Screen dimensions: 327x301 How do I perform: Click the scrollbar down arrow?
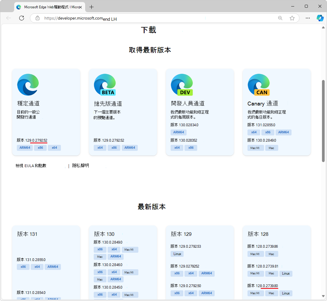tap(323, 296)
